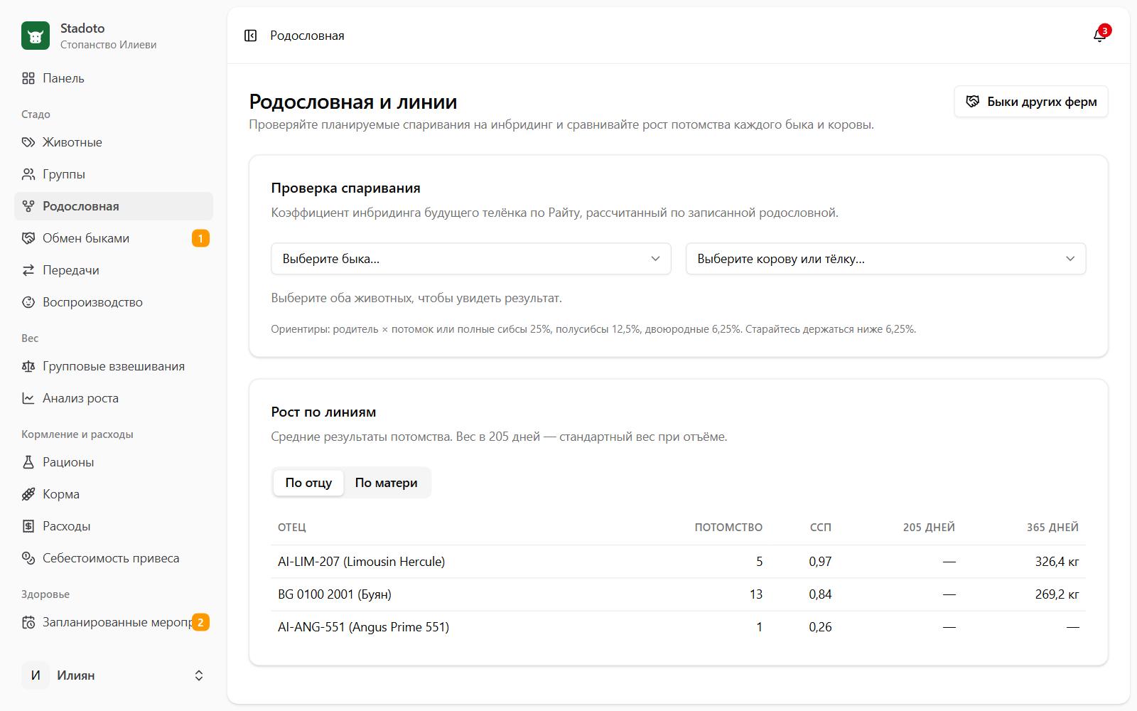Click the Быки других ферм button
This screenshot has height=711, width=1137.
click(1031, 102)
